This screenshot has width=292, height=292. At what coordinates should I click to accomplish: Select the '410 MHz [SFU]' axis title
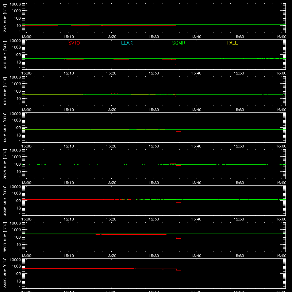coord(5,54)
